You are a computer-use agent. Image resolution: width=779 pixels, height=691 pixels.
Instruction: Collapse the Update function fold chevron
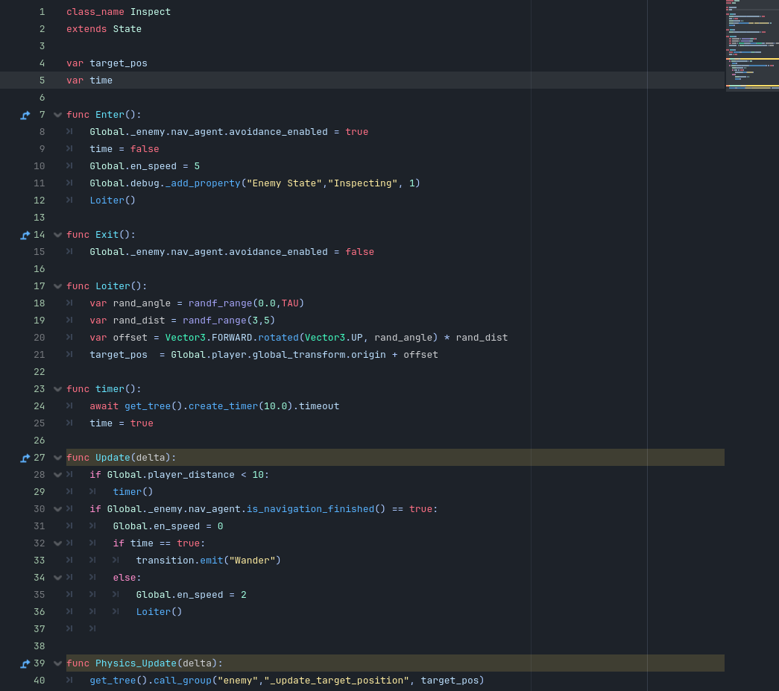pyautogui.click(x=57, y=458)
